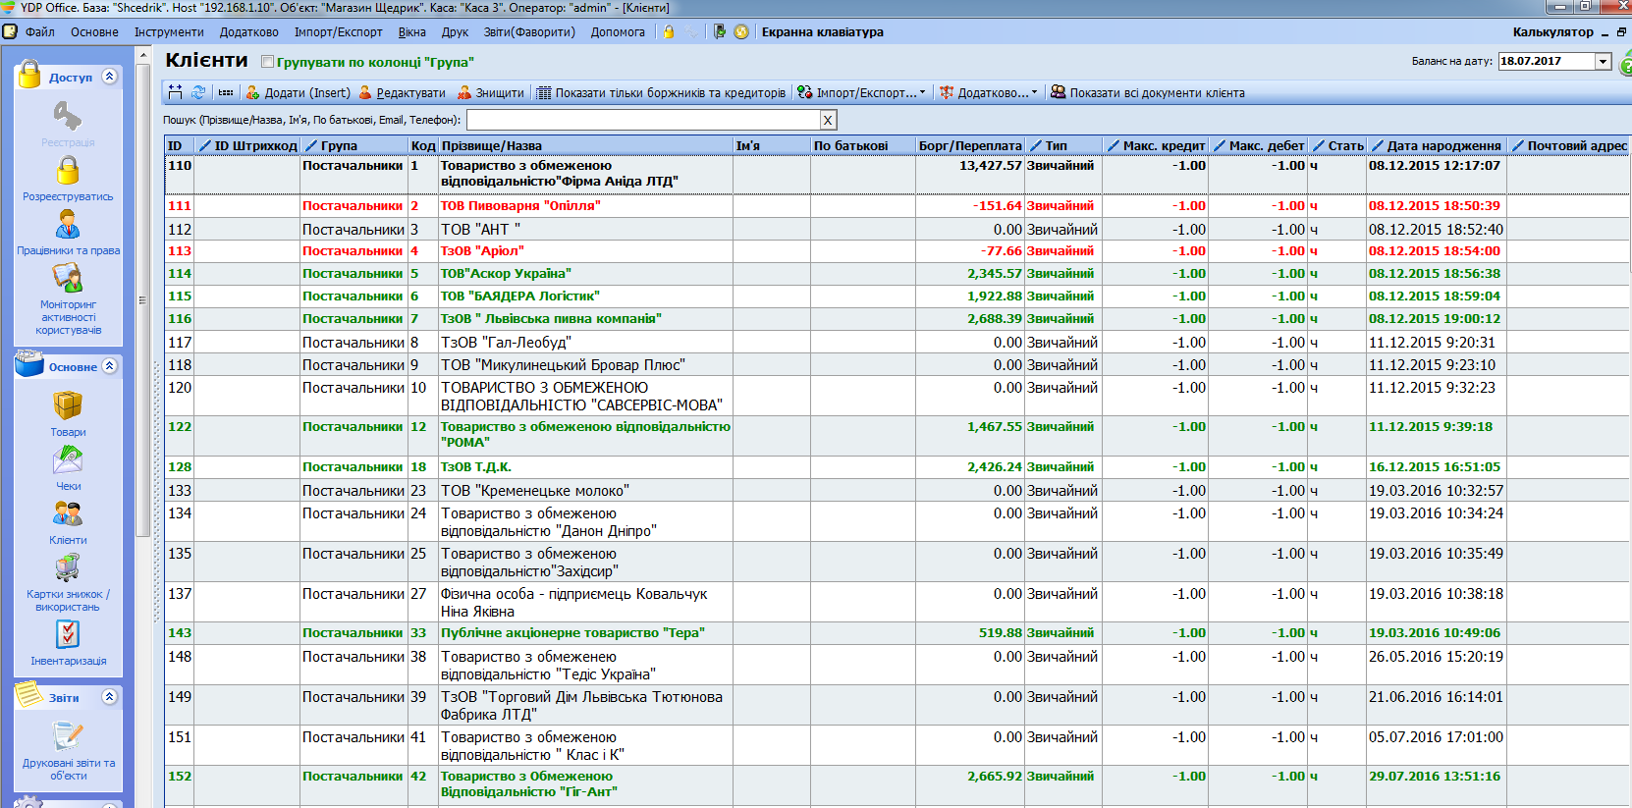This screenshot has height=808, width=1632.
Task: Select row ТОВ "БАЯДЕРА Логістик"
Action: 898,296
